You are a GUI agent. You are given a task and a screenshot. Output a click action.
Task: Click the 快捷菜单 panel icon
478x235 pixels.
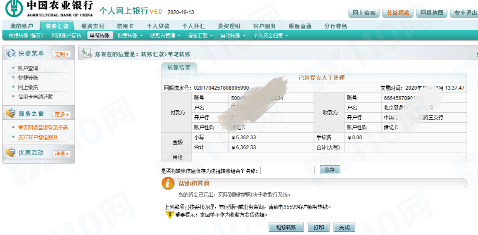[x=10, y=53]
